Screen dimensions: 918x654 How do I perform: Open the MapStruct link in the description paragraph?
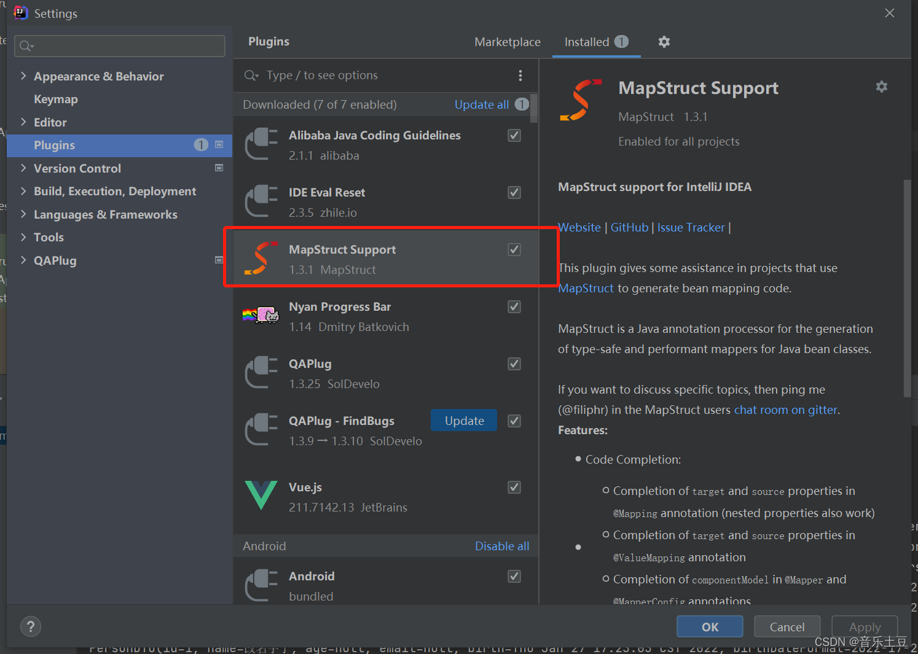pos(586,288)
